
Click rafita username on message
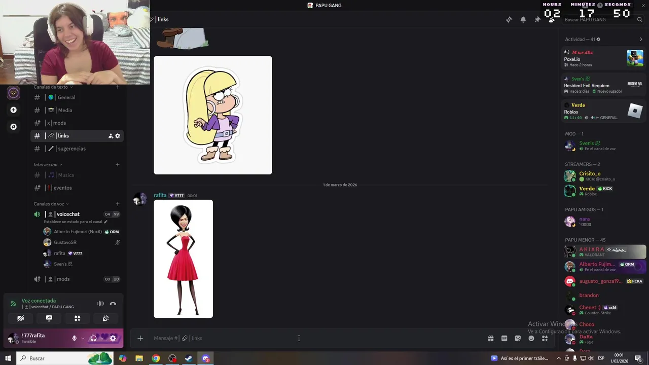pos(160,195)
